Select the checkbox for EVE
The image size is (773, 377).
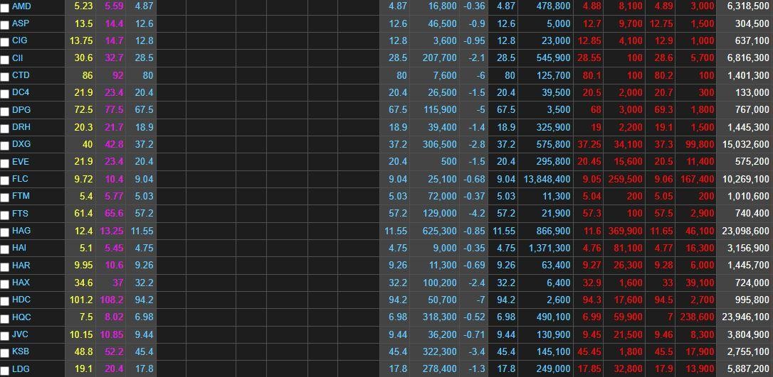(x=5, y=163)
